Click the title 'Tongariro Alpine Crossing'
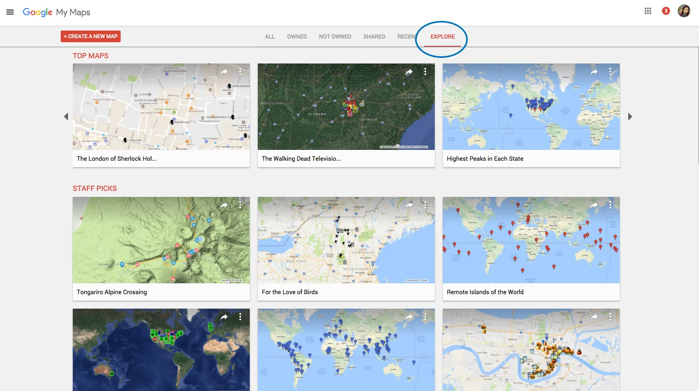 coord(112,292)
